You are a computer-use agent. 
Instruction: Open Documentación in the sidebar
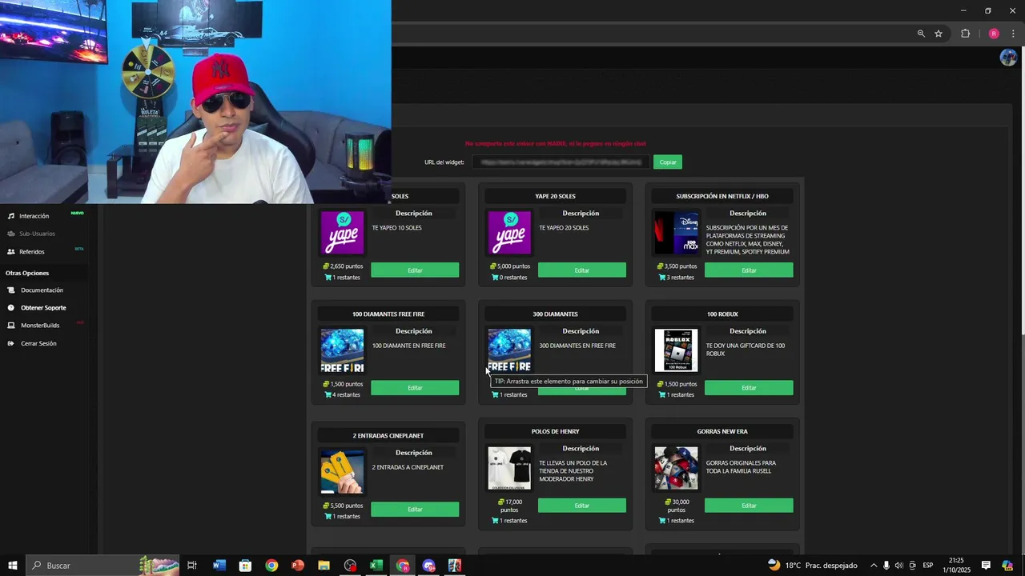[42, 290]
